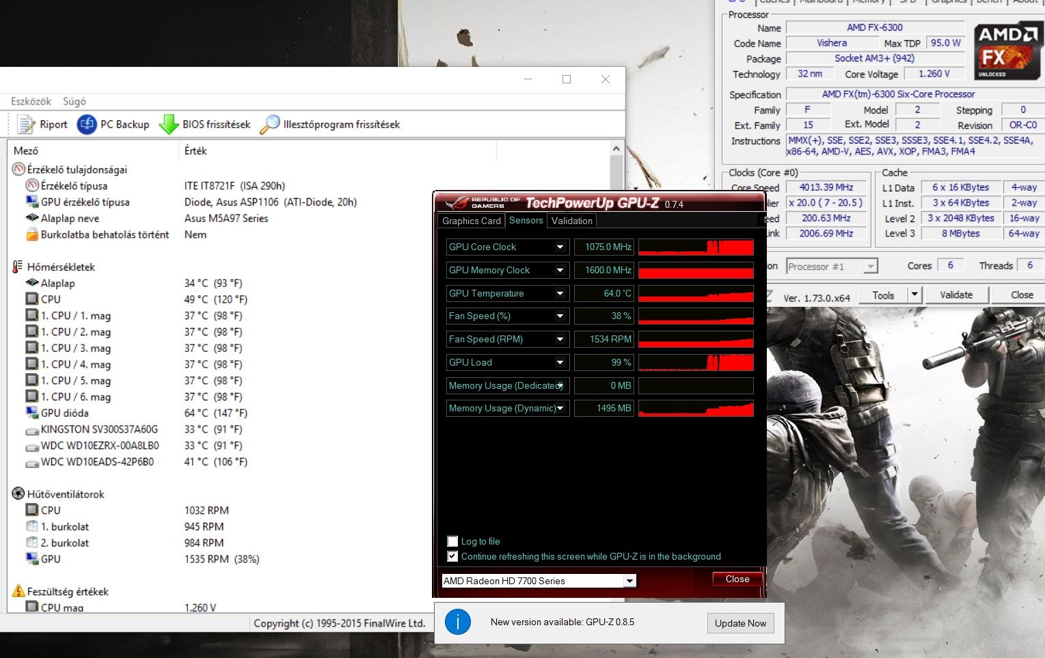
Task: Click the WDC WD10EADS-42P6B0 drive icon
Action: 32,463
